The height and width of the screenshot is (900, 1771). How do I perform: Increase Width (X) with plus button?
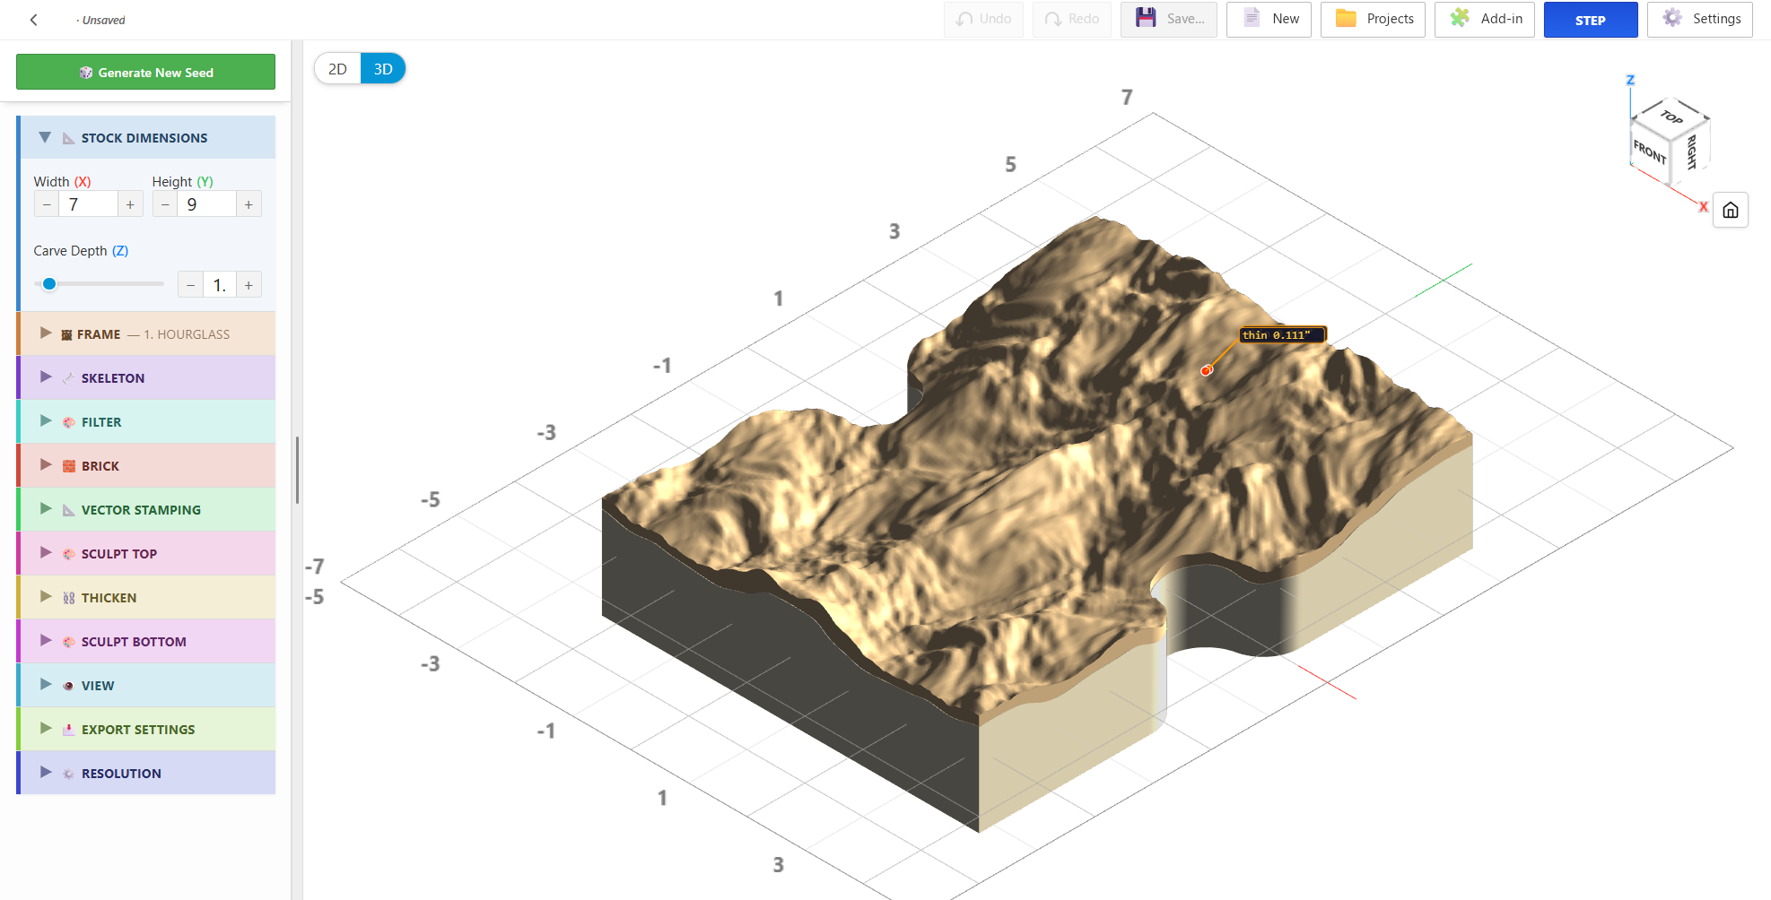pyautogui.click(x=130, y=204)
